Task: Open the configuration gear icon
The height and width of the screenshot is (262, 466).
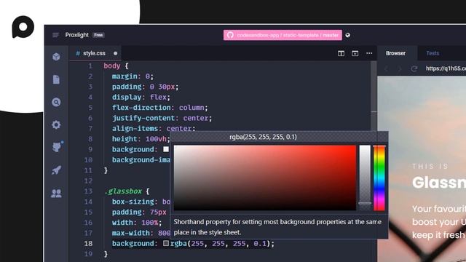Action: click(56, 124)
